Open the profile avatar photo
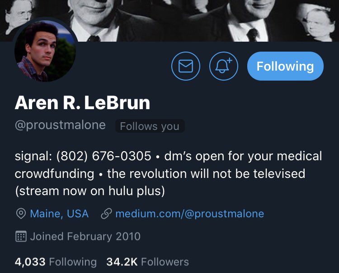The height and width of the screenshot is (273, 339). point(45,51)
